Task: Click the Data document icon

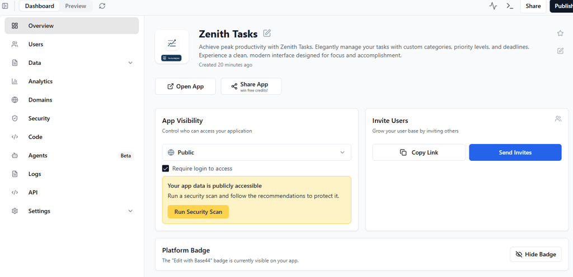Action: [15, 63]
